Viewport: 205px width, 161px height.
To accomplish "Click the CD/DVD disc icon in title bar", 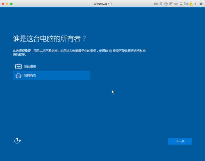I will pyautogui.click(x=166, y=4).
